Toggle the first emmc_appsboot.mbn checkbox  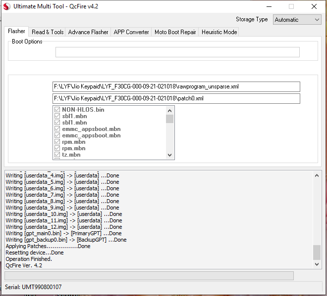tap(57, 129)
